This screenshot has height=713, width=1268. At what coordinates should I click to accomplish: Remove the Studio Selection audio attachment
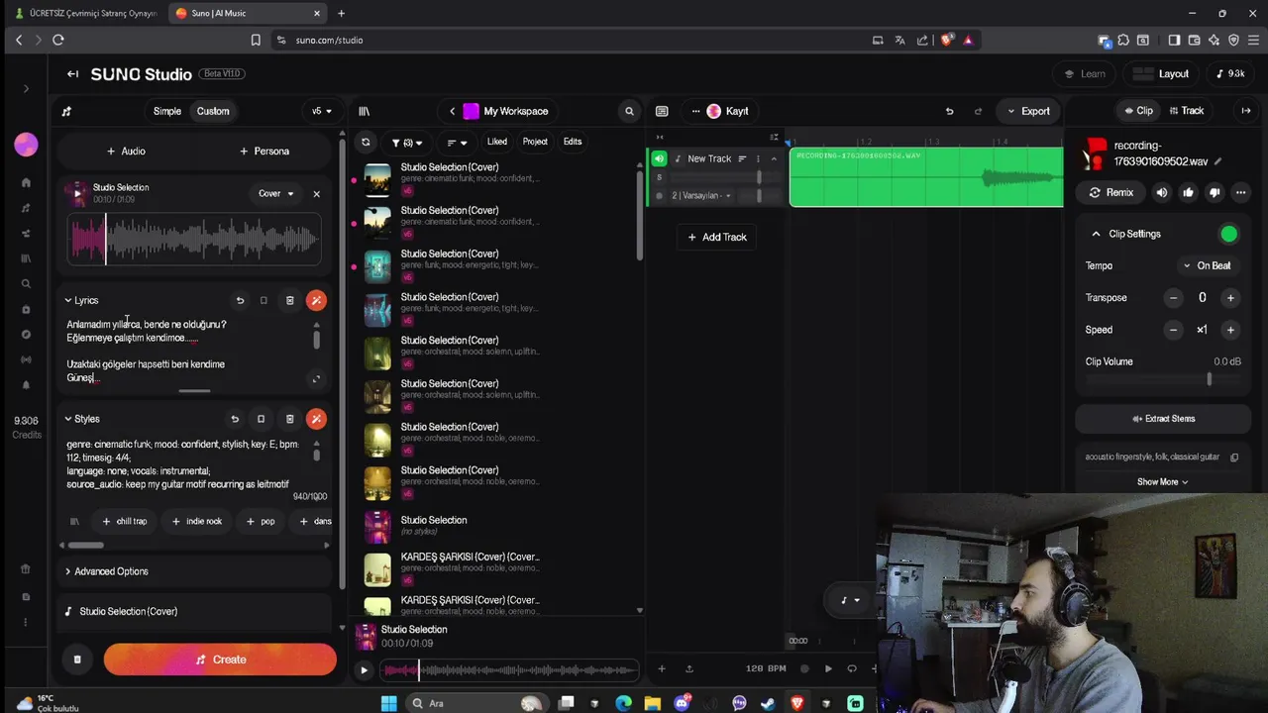click(316, 194)
